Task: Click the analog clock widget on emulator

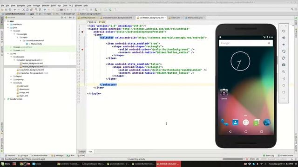Action: point(240,61)
